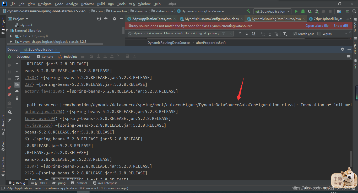This screenshot has height=193, width=358.
Task: Open the ZdpxApplication run configuration dropdown
Action: pos(272,11)
